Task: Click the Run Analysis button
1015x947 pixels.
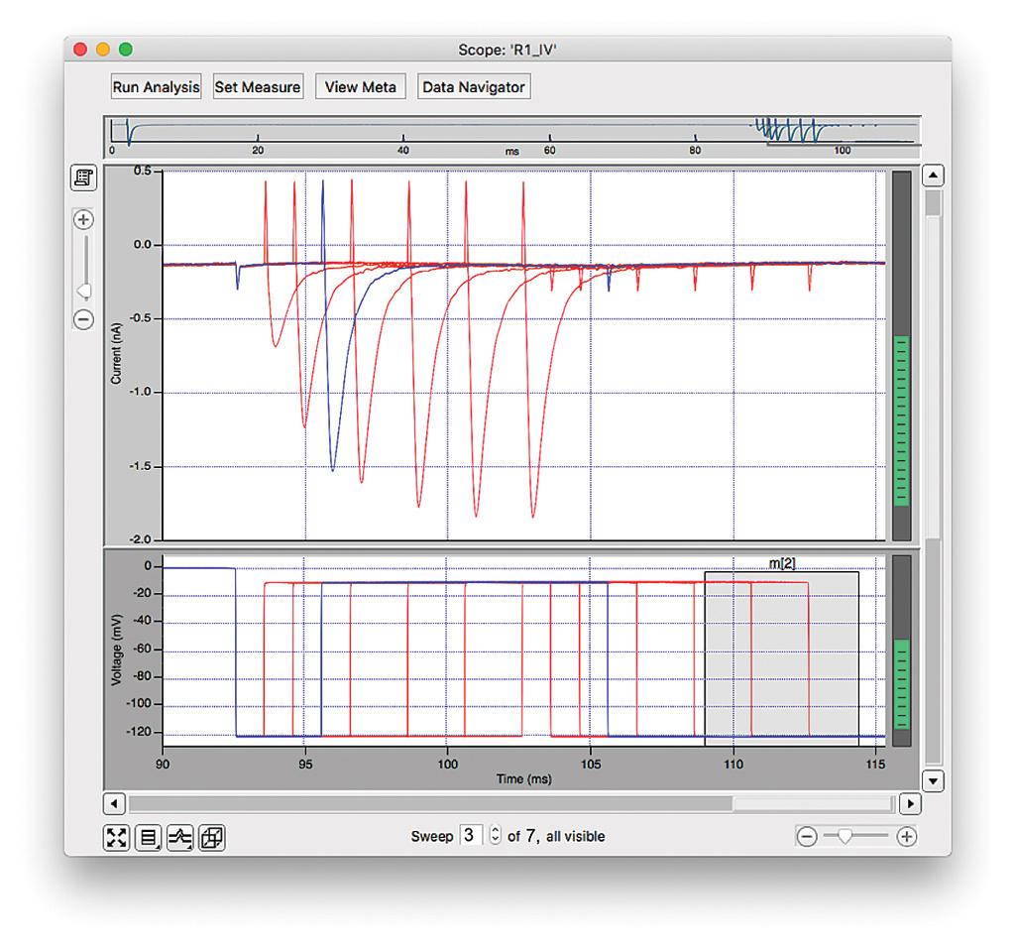Action: [x=156, y=87]
